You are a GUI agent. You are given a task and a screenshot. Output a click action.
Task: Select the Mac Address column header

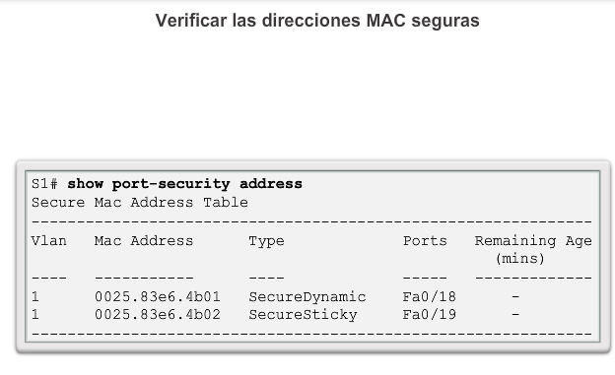(x=144, y=240)
